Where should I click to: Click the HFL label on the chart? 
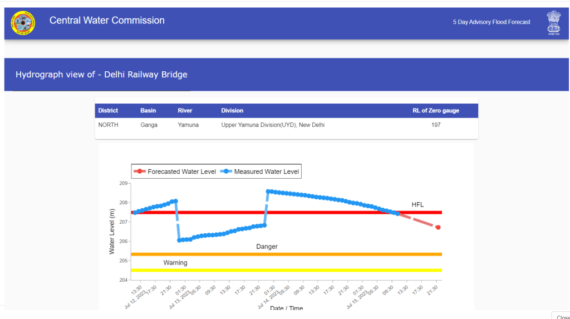click(417, 205)
